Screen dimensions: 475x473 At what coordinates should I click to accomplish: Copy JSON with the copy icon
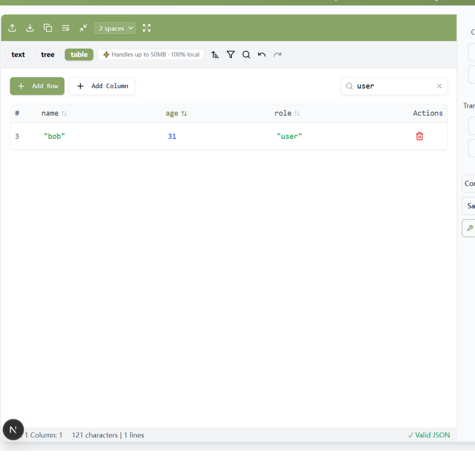48,28
